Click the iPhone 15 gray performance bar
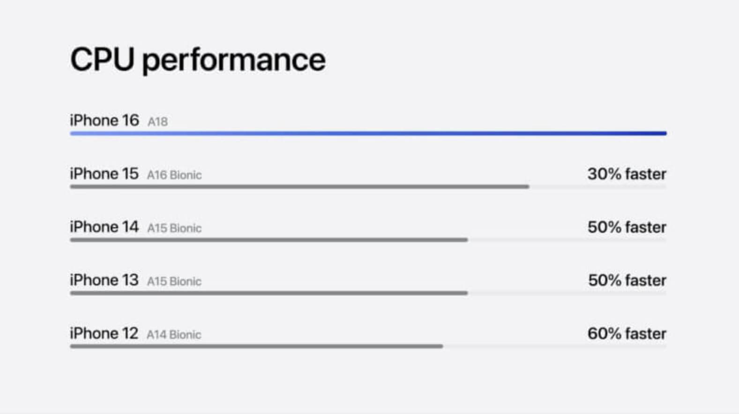The image size is (739, 414). (x=300, y=187)
